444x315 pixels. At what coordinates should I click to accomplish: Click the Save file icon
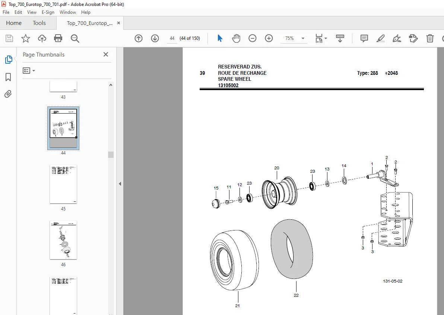[x=9, y=38]
